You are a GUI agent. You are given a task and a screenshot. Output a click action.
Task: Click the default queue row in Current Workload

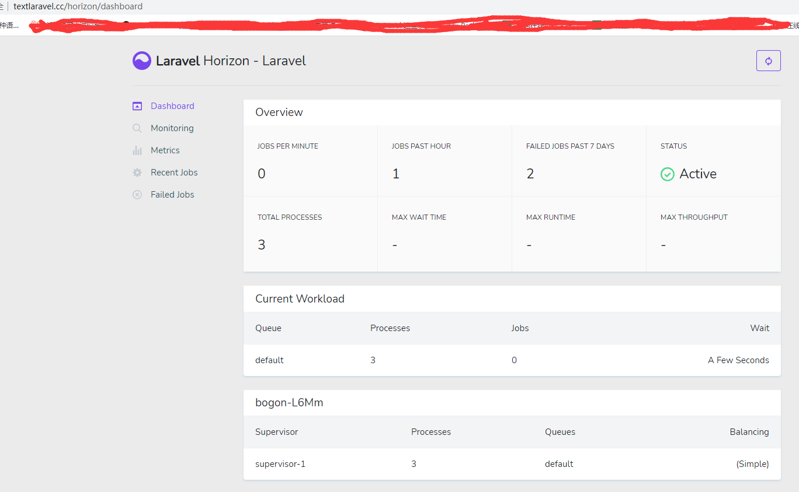pyautogui.click(x=512, y=360)
